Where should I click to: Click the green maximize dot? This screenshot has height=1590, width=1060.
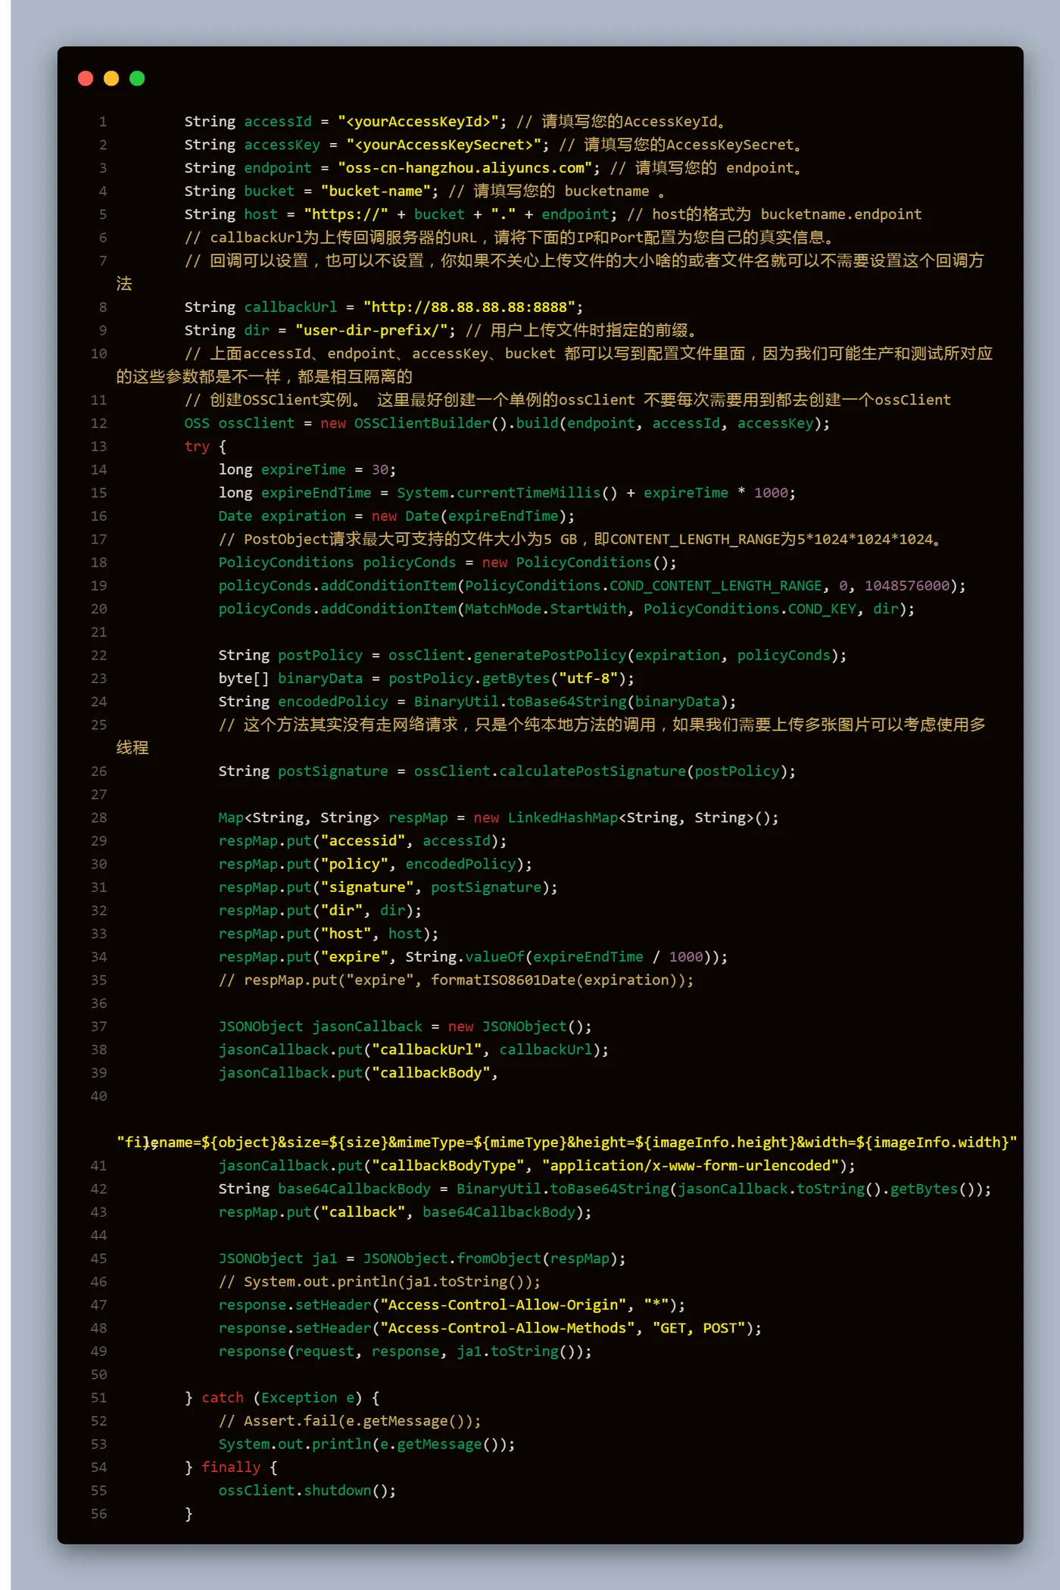point(137,79)
